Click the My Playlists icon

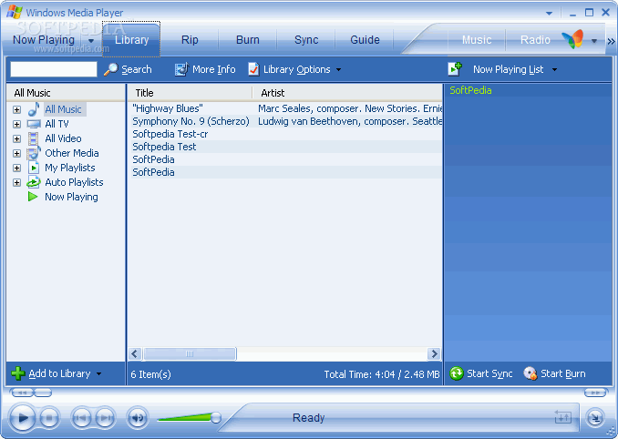34,168
